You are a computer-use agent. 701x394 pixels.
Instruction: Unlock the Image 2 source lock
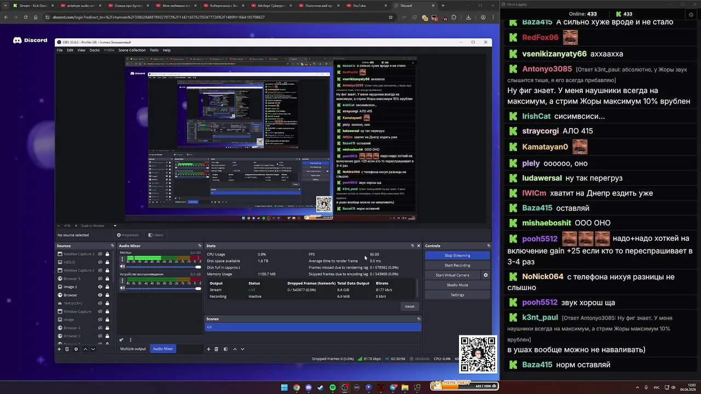click(x=107, y=287)
